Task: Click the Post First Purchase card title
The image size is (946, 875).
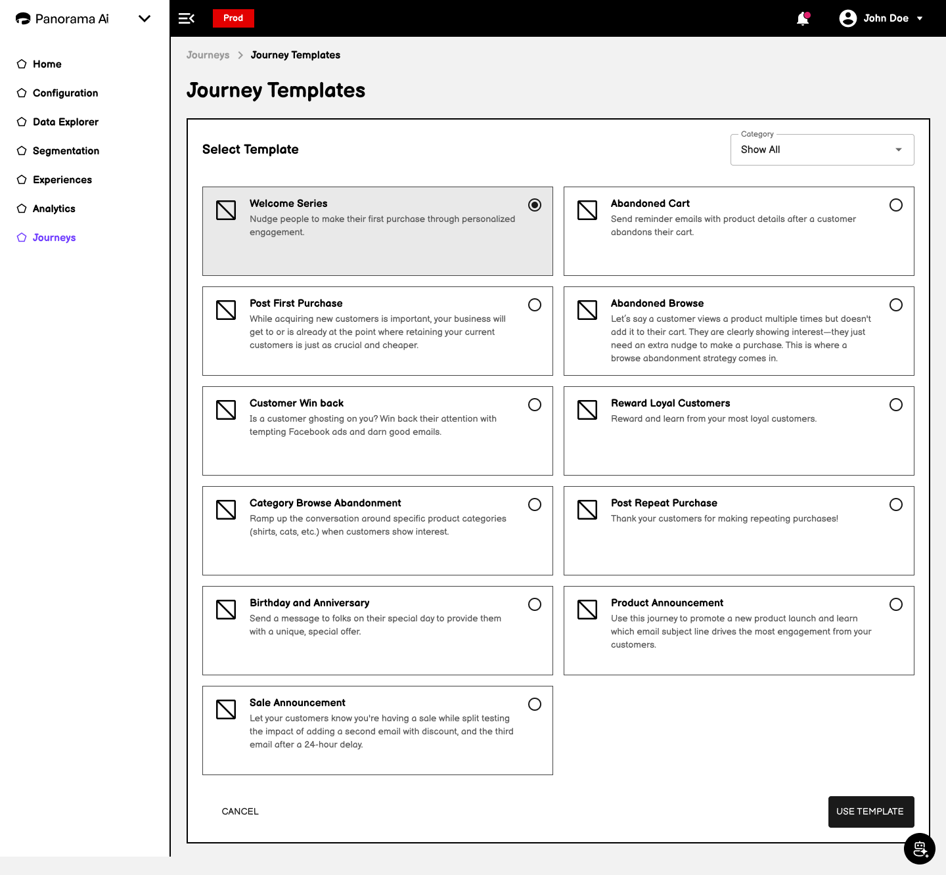Action: pos(296,303)
